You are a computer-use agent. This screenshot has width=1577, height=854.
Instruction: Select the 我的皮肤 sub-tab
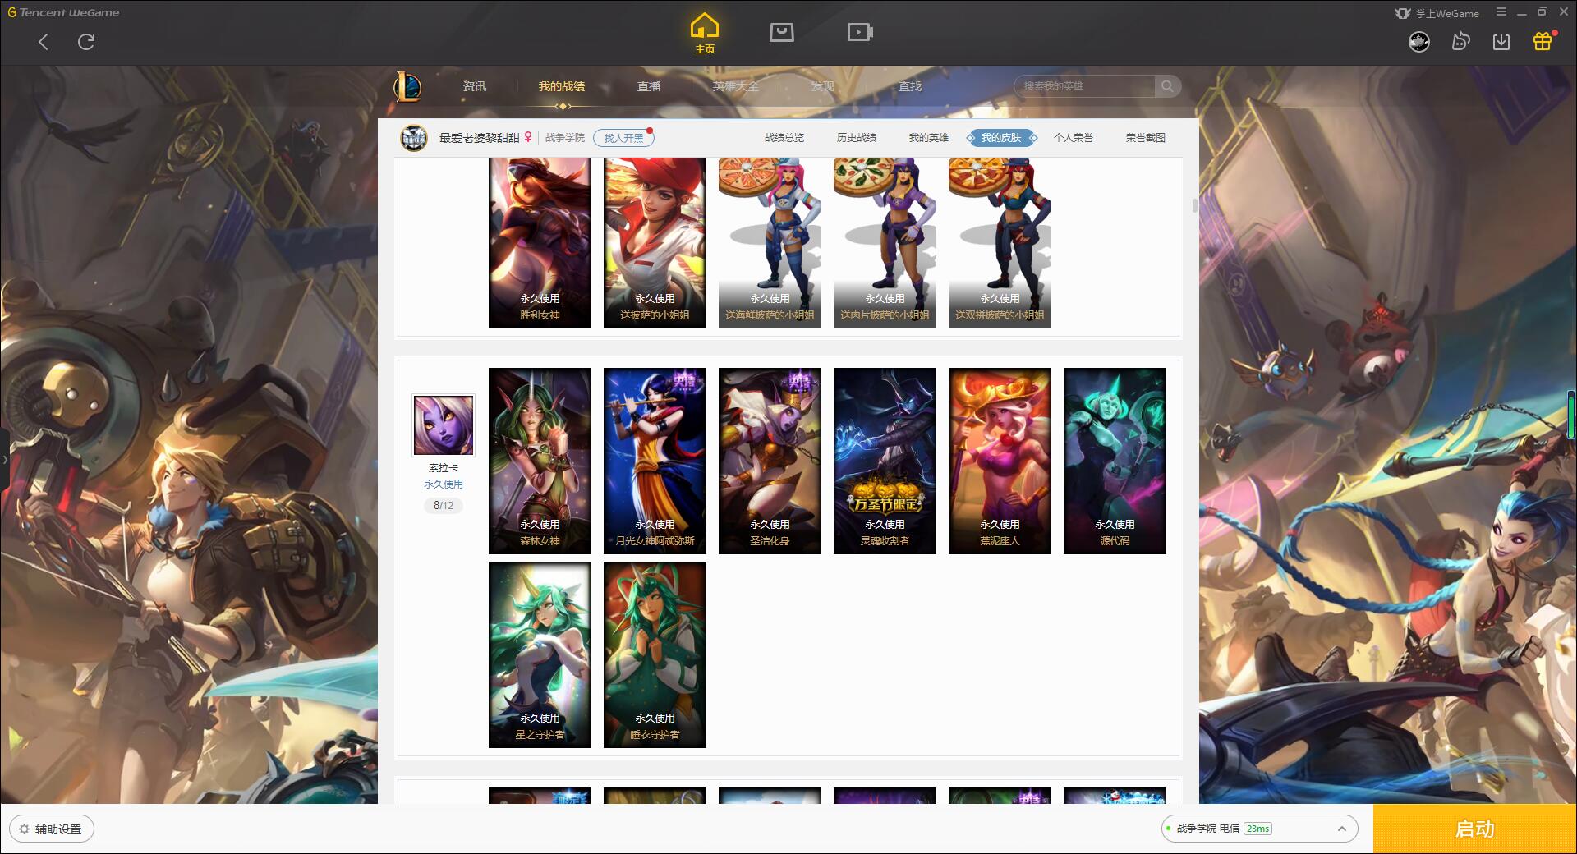pyautogui.click(x=1001, y=138)
